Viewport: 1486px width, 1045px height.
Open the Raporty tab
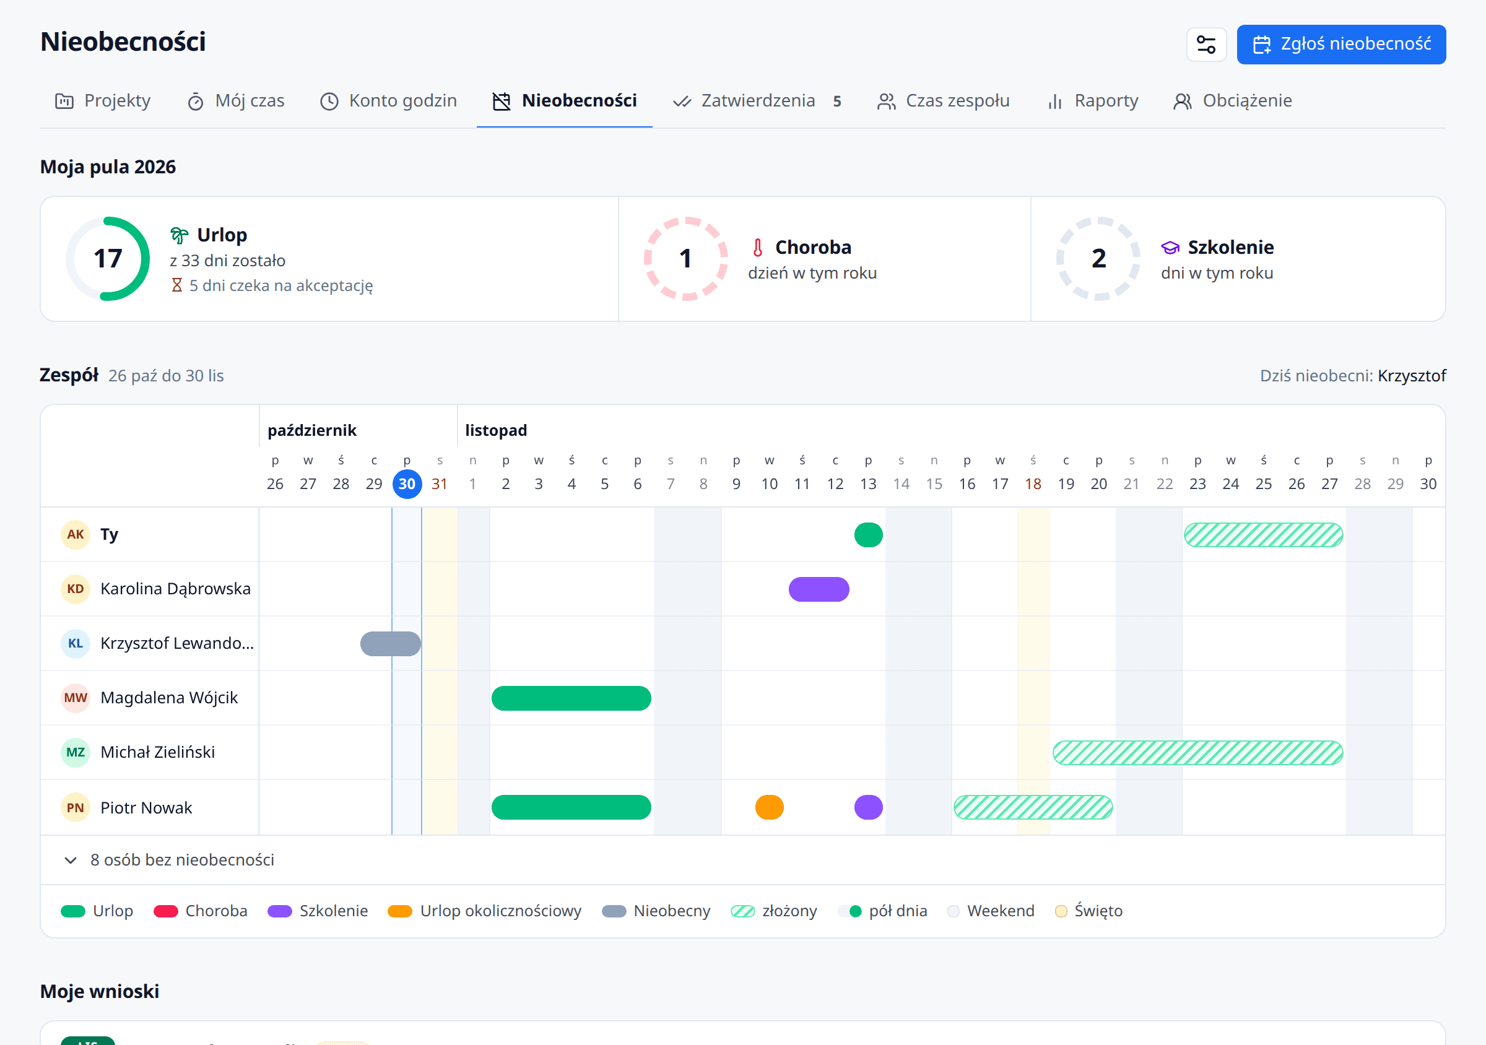coord(1092,101)
